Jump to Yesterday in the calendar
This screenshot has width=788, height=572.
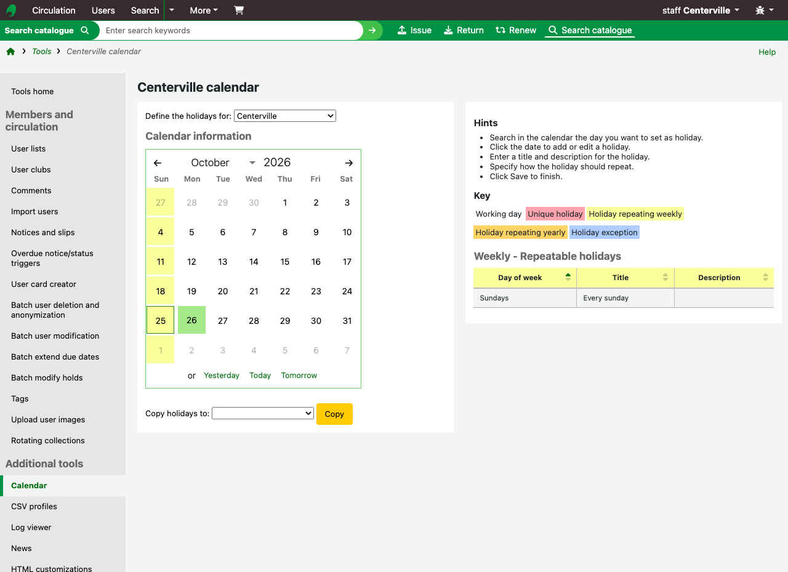pyautogui.click(x=222, y=376)
